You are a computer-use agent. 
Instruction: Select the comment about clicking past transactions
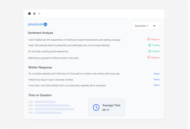[74, 40]
